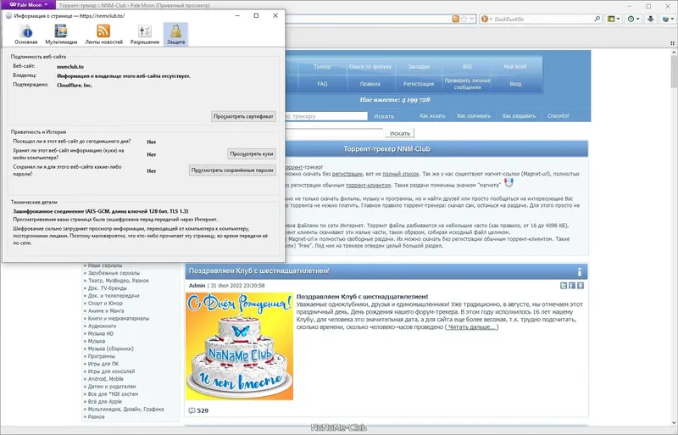The image size is (678, 435).
Task: Click Просмотреть сохранённые пароли button
Action: pos(232,170)
